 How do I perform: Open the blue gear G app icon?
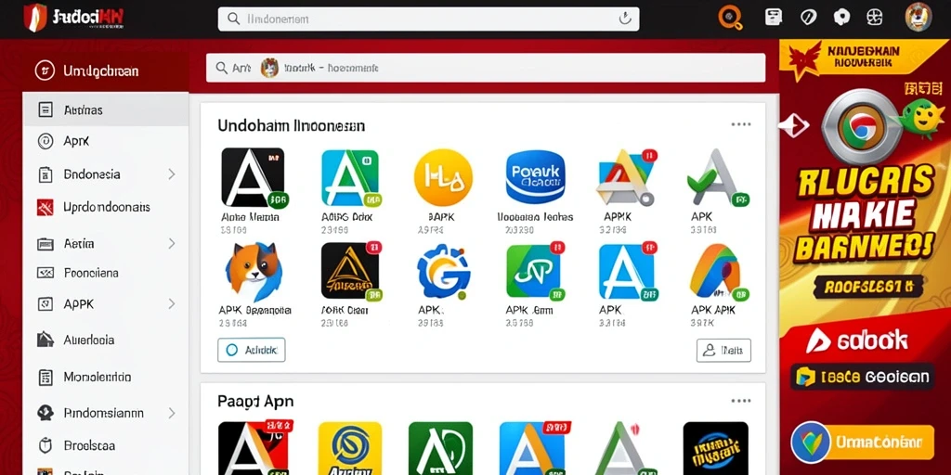[x=444, y=272]
